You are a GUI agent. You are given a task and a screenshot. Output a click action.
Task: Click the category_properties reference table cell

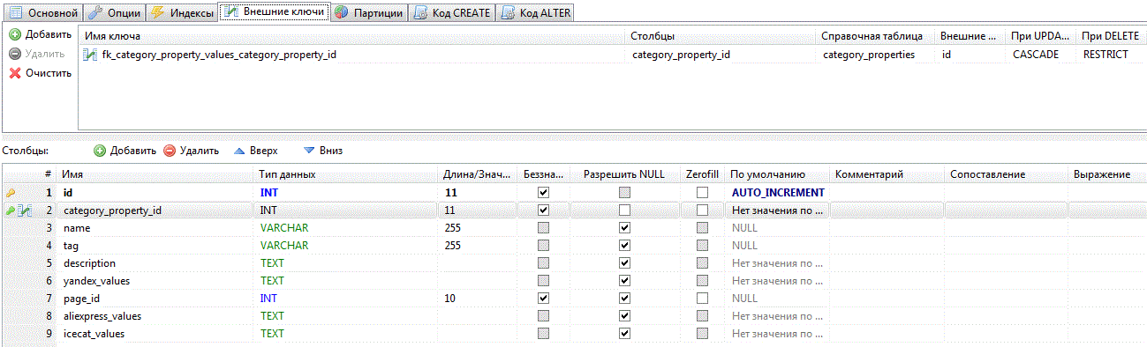(x=868, y=55)
